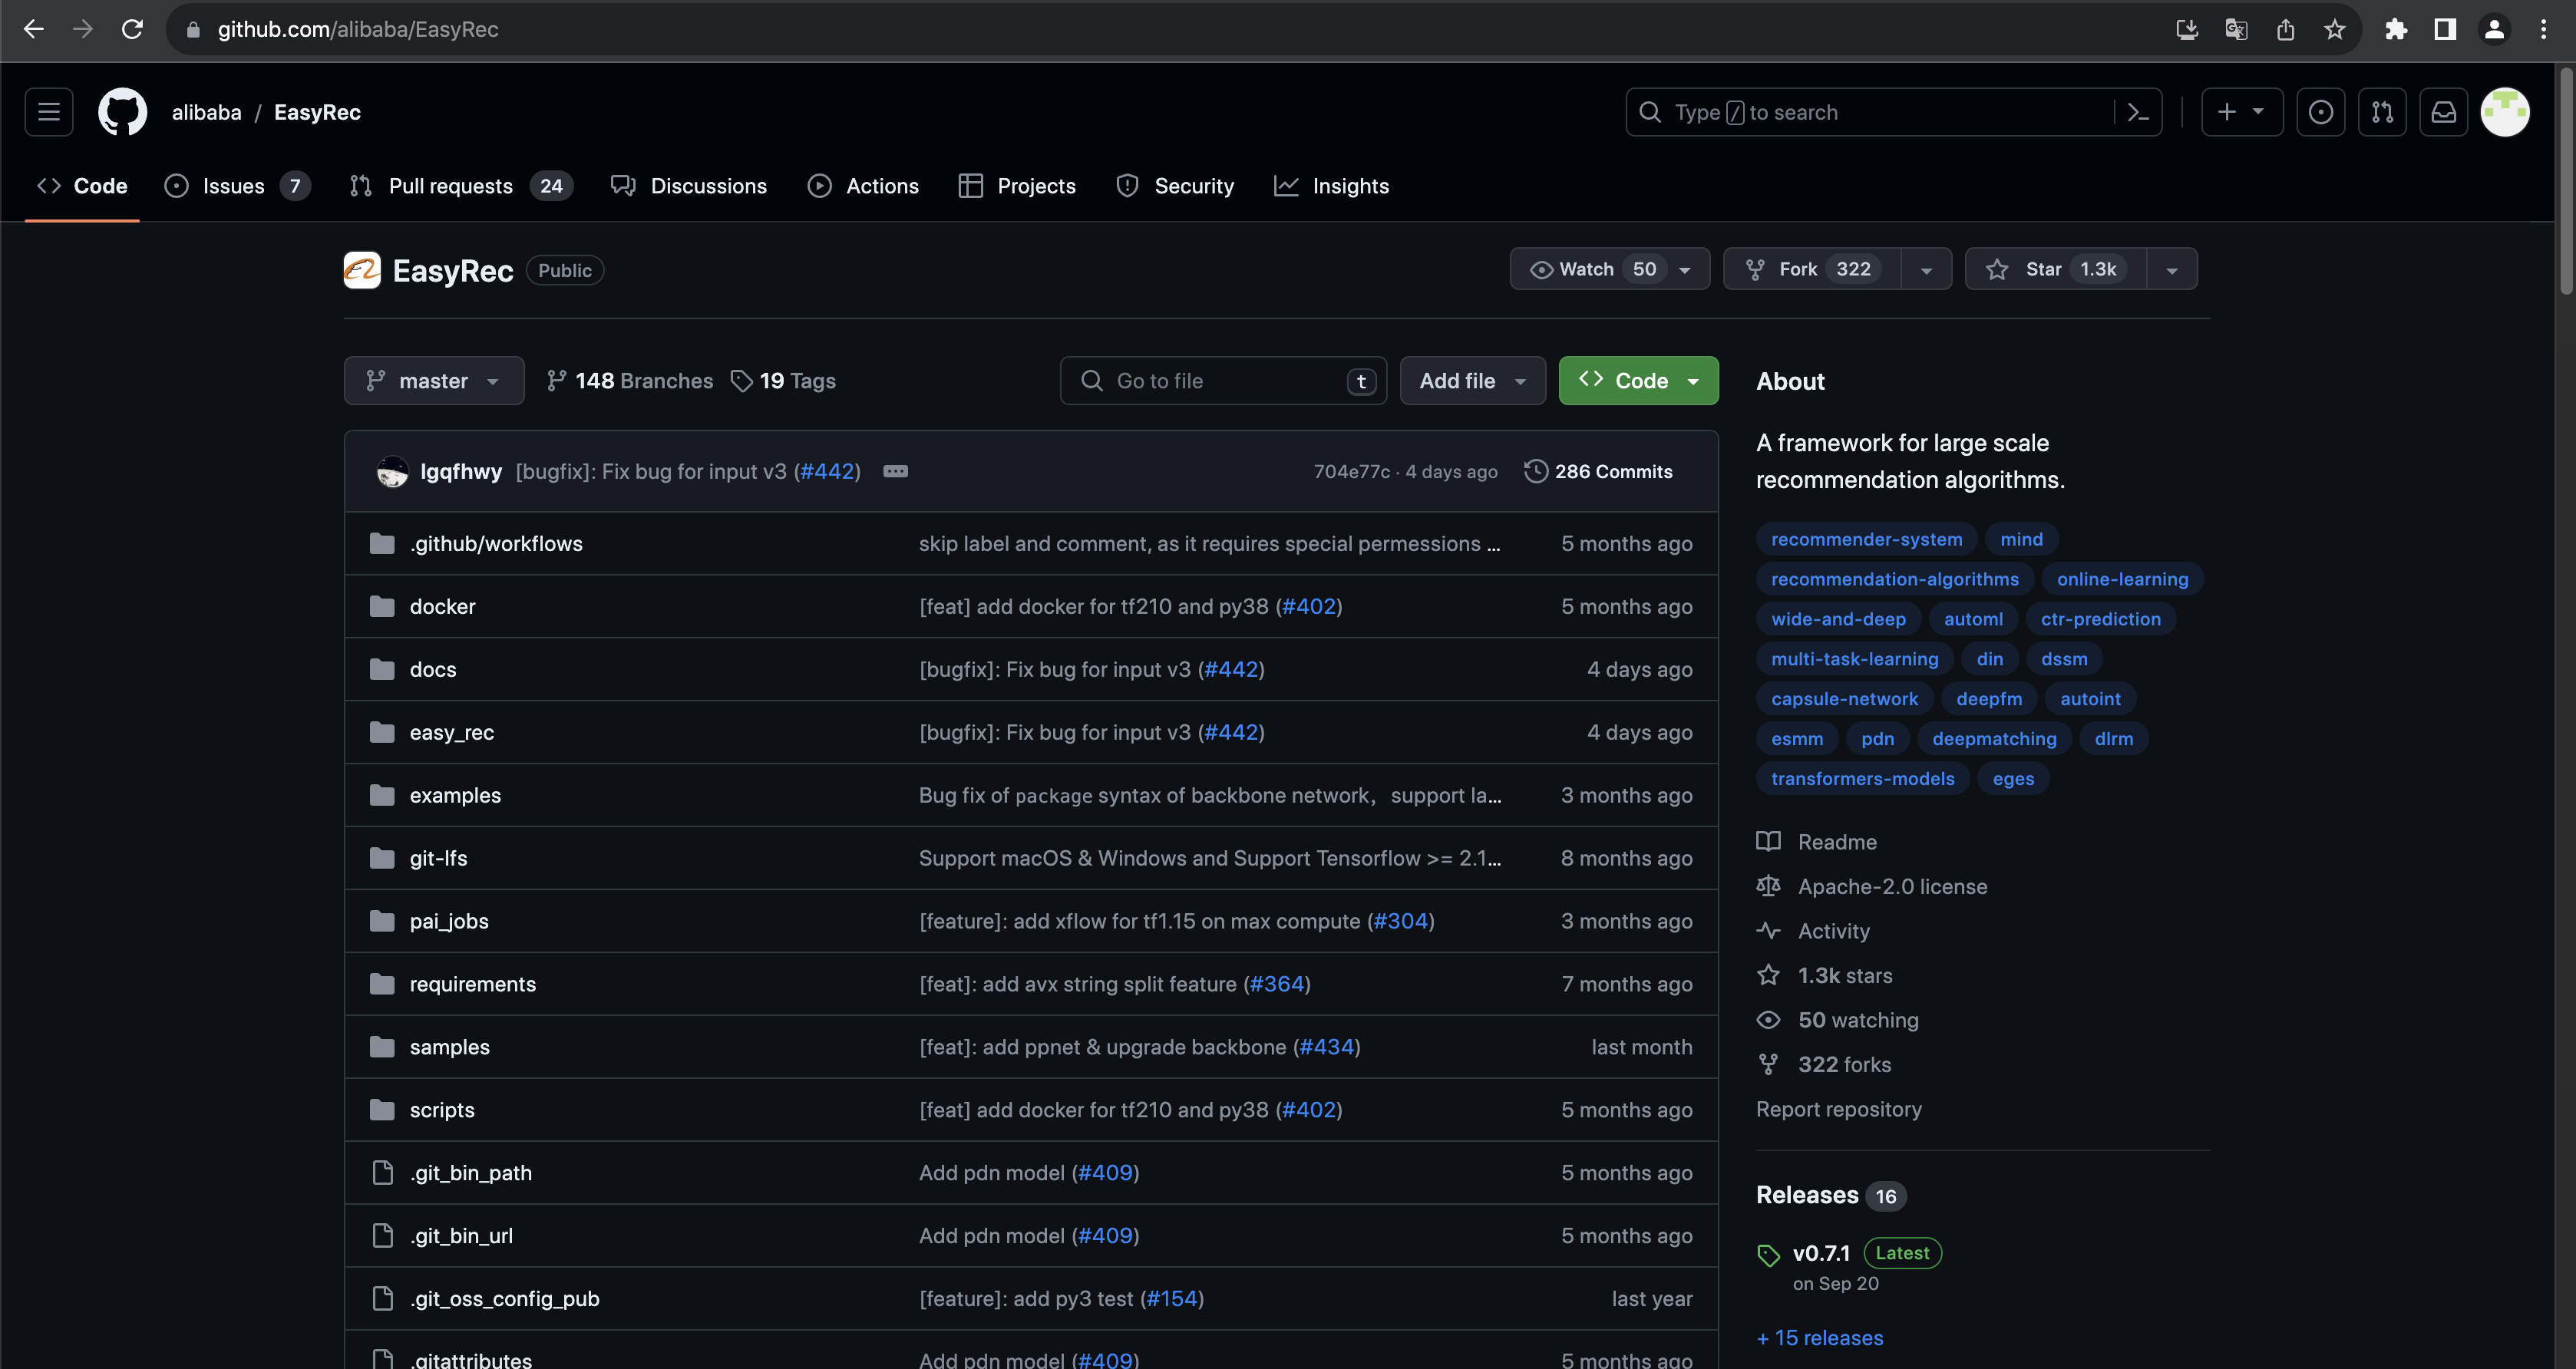Screen dimensions: 2576x1369
Task: Click the lgqfhwy author avatar
Action: click(x=392, y=471)
